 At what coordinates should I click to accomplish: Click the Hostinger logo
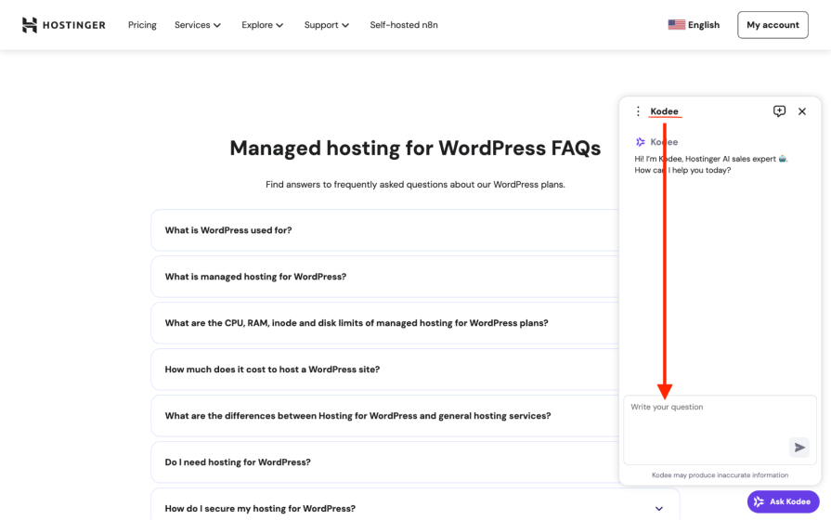pos(63,25)
